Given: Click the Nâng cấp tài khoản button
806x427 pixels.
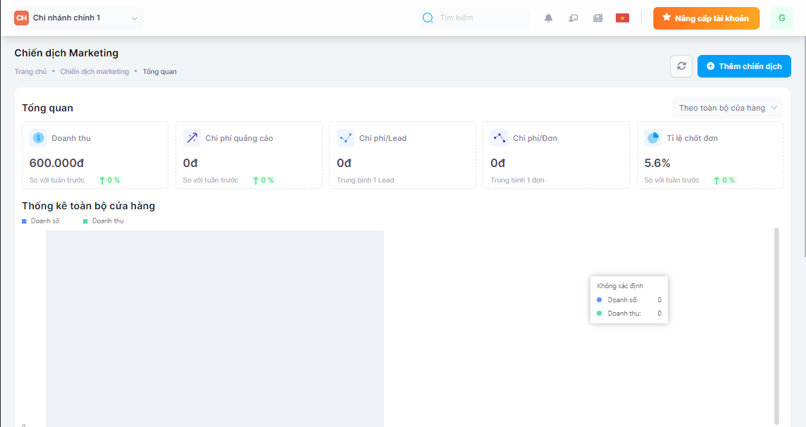Looking at the screenshot, I should coord(706,18).
